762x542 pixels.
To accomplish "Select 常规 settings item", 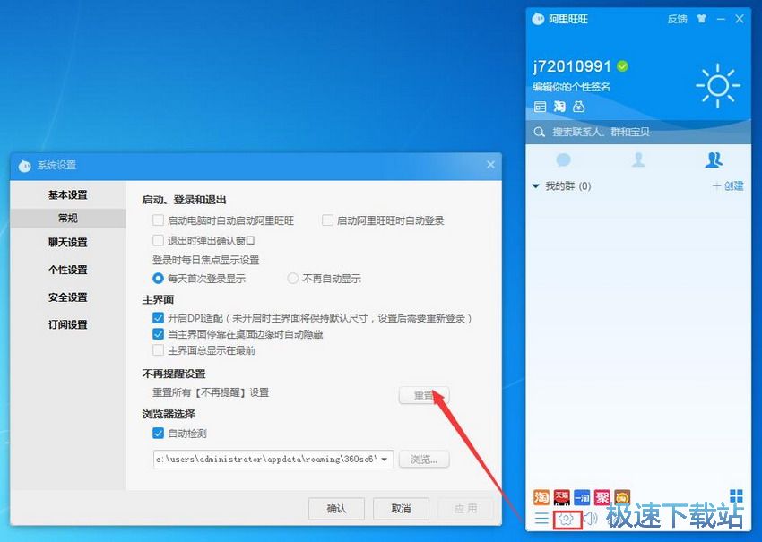I will click(67, 218).
